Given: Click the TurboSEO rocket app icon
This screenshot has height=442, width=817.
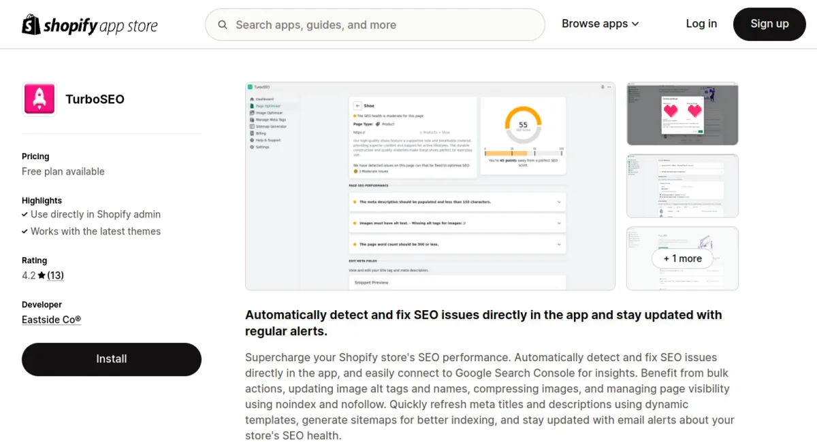Looking at the screenshot, I should (39, 99).
